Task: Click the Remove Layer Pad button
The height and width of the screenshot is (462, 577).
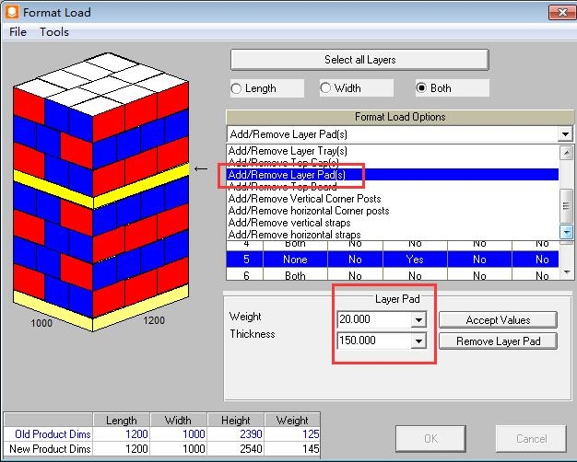Action: click(498, 341)
